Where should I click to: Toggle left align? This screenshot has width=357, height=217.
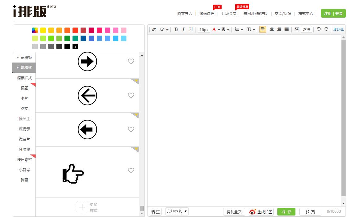point(262,29)
